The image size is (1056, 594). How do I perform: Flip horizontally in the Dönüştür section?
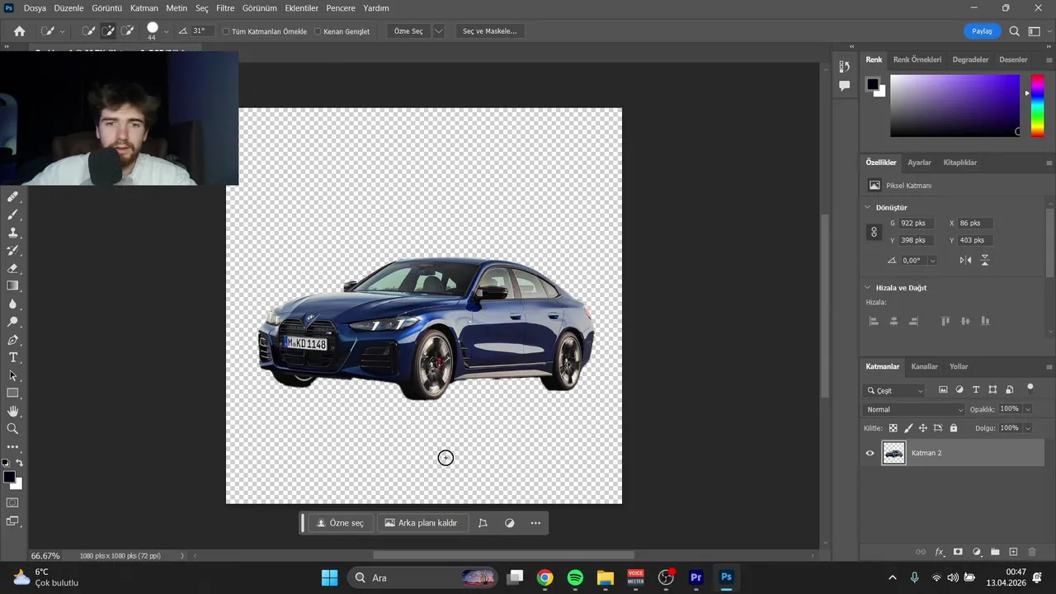coord(966,260)
